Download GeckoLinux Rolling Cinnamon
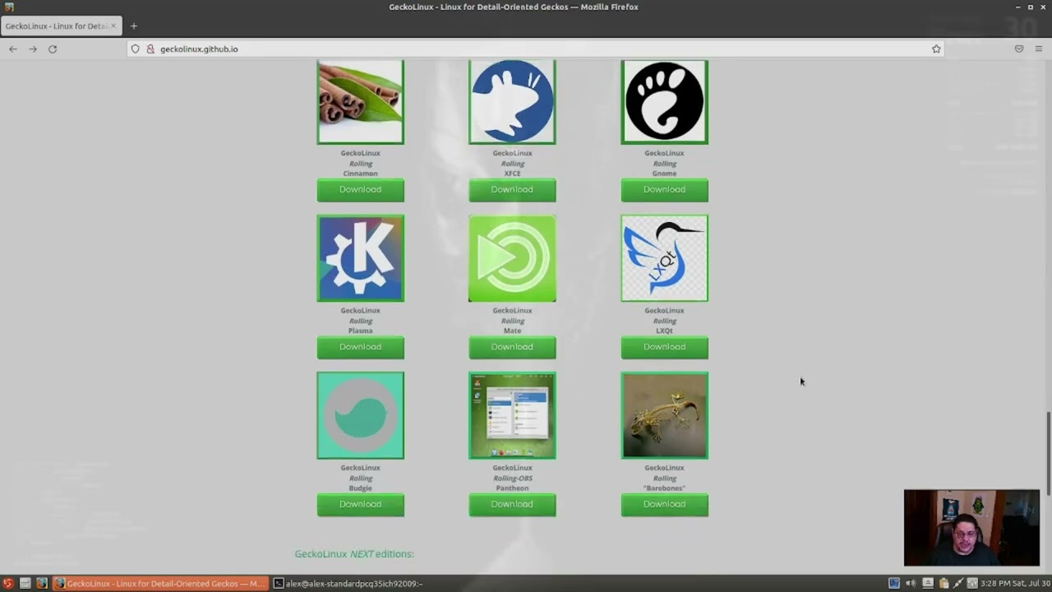This screenshot has height=592, width=1052. pyautogui.click(x=361, y=190)
